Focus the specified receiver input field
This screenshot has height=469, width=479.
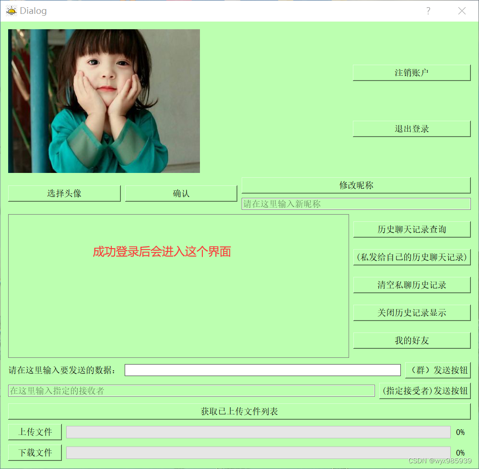point(191,390)
